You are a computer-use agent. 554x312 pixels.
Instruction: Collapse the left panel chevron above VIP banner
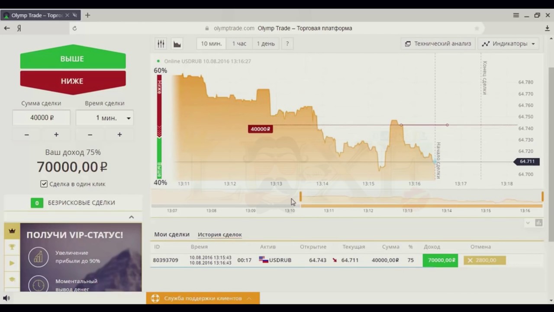[132, 217]
